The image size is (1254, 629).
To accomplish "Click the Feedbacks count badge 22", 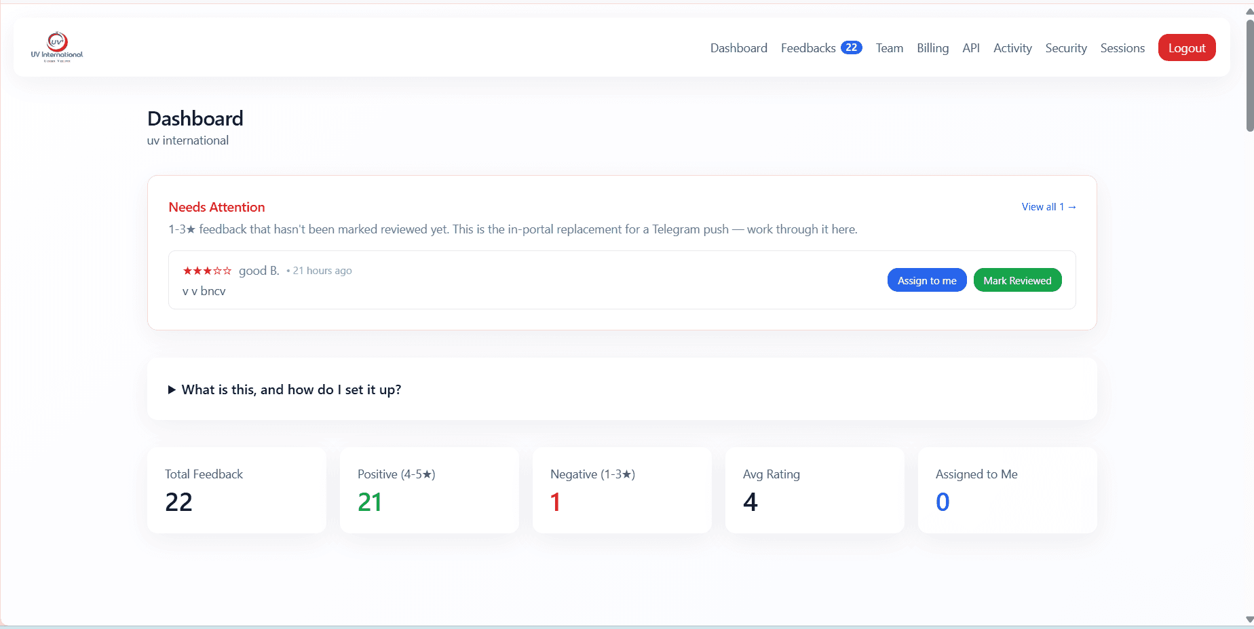I will tap(851, 47).
